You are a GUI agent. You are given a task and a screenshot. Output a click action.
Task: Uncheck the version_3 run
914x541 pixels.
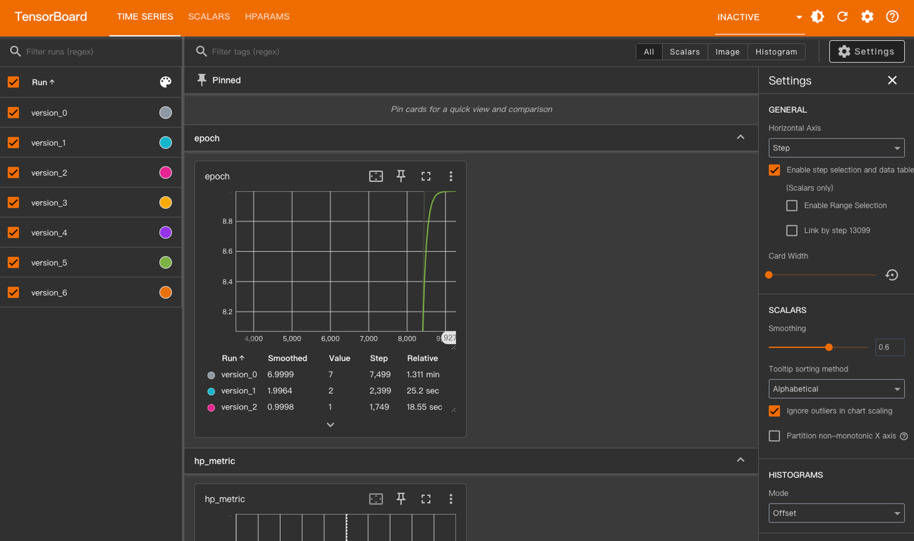(13, 202)
